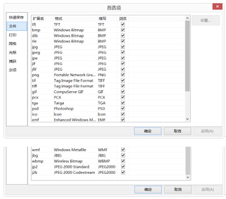This screenshot has height=199, width=226.
Task: Uncheck the psd Photoshop checkbox
Action: pyautogui.click(x=122, y=108)
